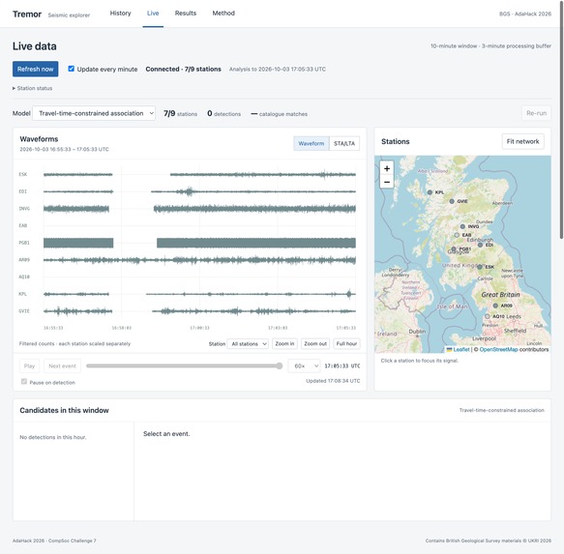564x554 pixels.
Task: Click the INVG waveform trace label
Action: tap(24, 209)
